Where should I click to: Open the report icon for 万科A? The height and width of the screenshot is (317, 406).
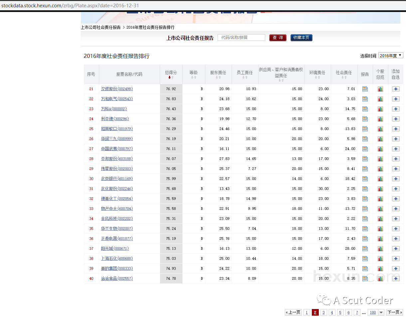pos(365,109)
